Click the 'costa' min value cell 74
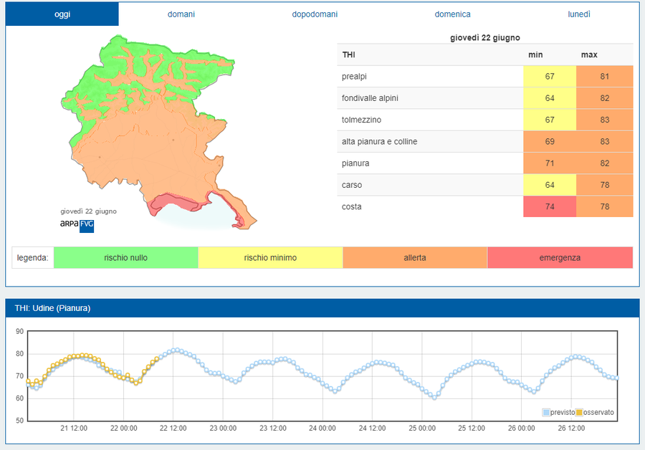The image size is (645, 450). [x=549, y=206]
